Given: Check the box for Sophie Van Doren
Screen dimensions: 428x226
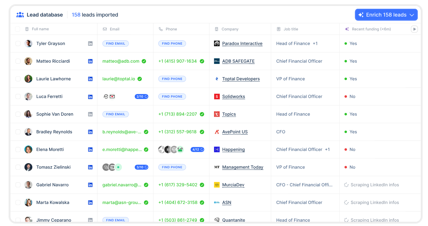Looking at the screenshot, I should [x=18, y=114].
